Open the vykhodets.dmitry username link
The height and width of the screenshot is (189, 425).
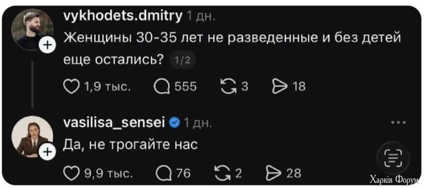tap(123, 16)
